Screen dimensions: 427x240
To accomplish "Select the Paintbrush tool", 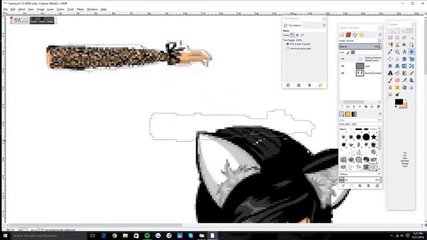I will 390,80.
